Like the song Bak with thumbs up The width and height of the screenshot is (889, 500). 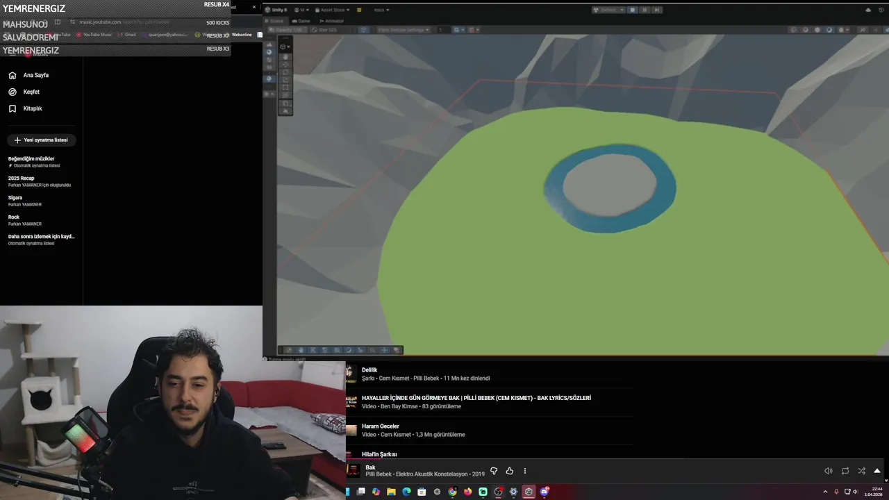point(509,471)
